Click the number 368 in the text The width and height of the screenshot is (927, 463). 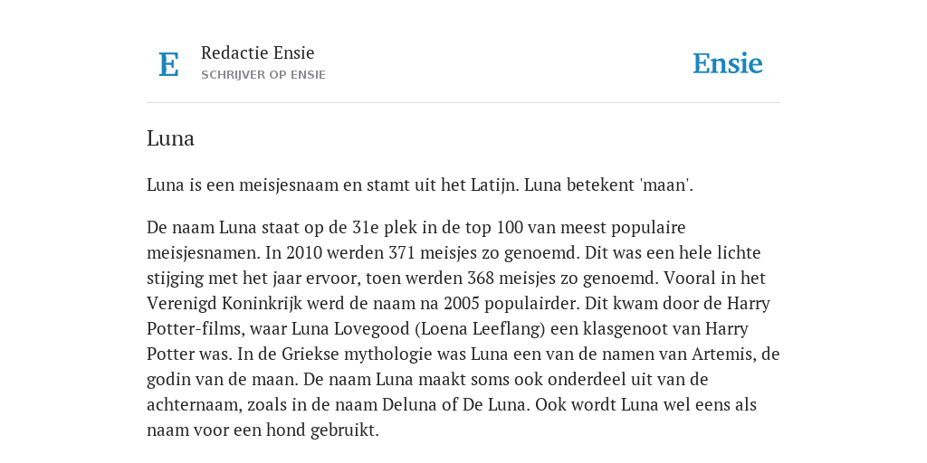481,279
